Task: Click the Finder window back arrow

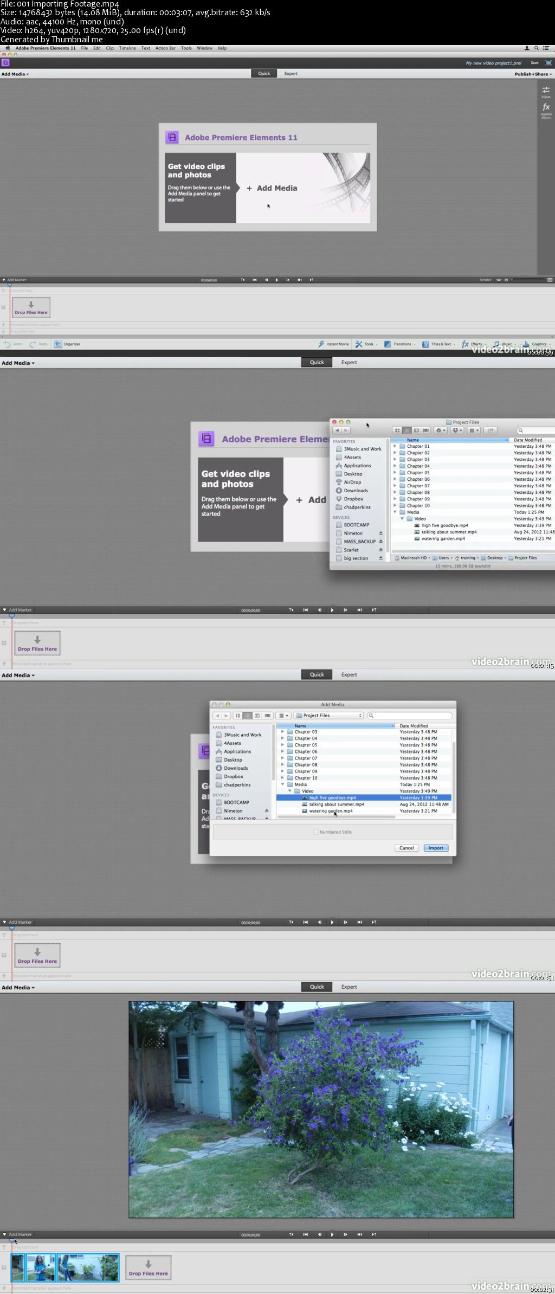Action: (337, 430)
